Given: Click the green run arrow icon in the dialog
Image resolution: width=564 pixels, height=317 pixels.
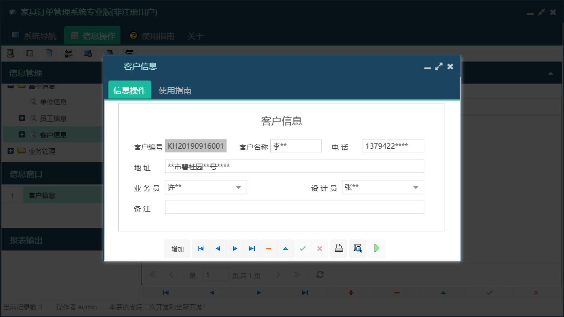Looking at the screenshot, I should (377, 248).
